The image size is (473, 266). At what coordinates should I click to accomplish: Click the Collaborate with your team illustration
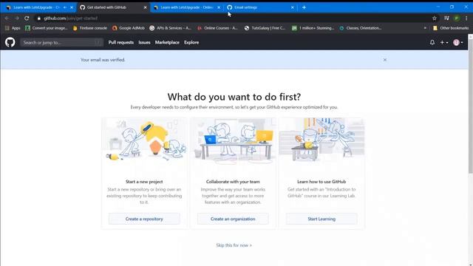[x=233, y=141]
